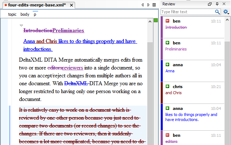The width and height of the screenshot is (231, 145).
Task: Show the list of open editors
Action: pyautogui.click(x=154, y=5)
